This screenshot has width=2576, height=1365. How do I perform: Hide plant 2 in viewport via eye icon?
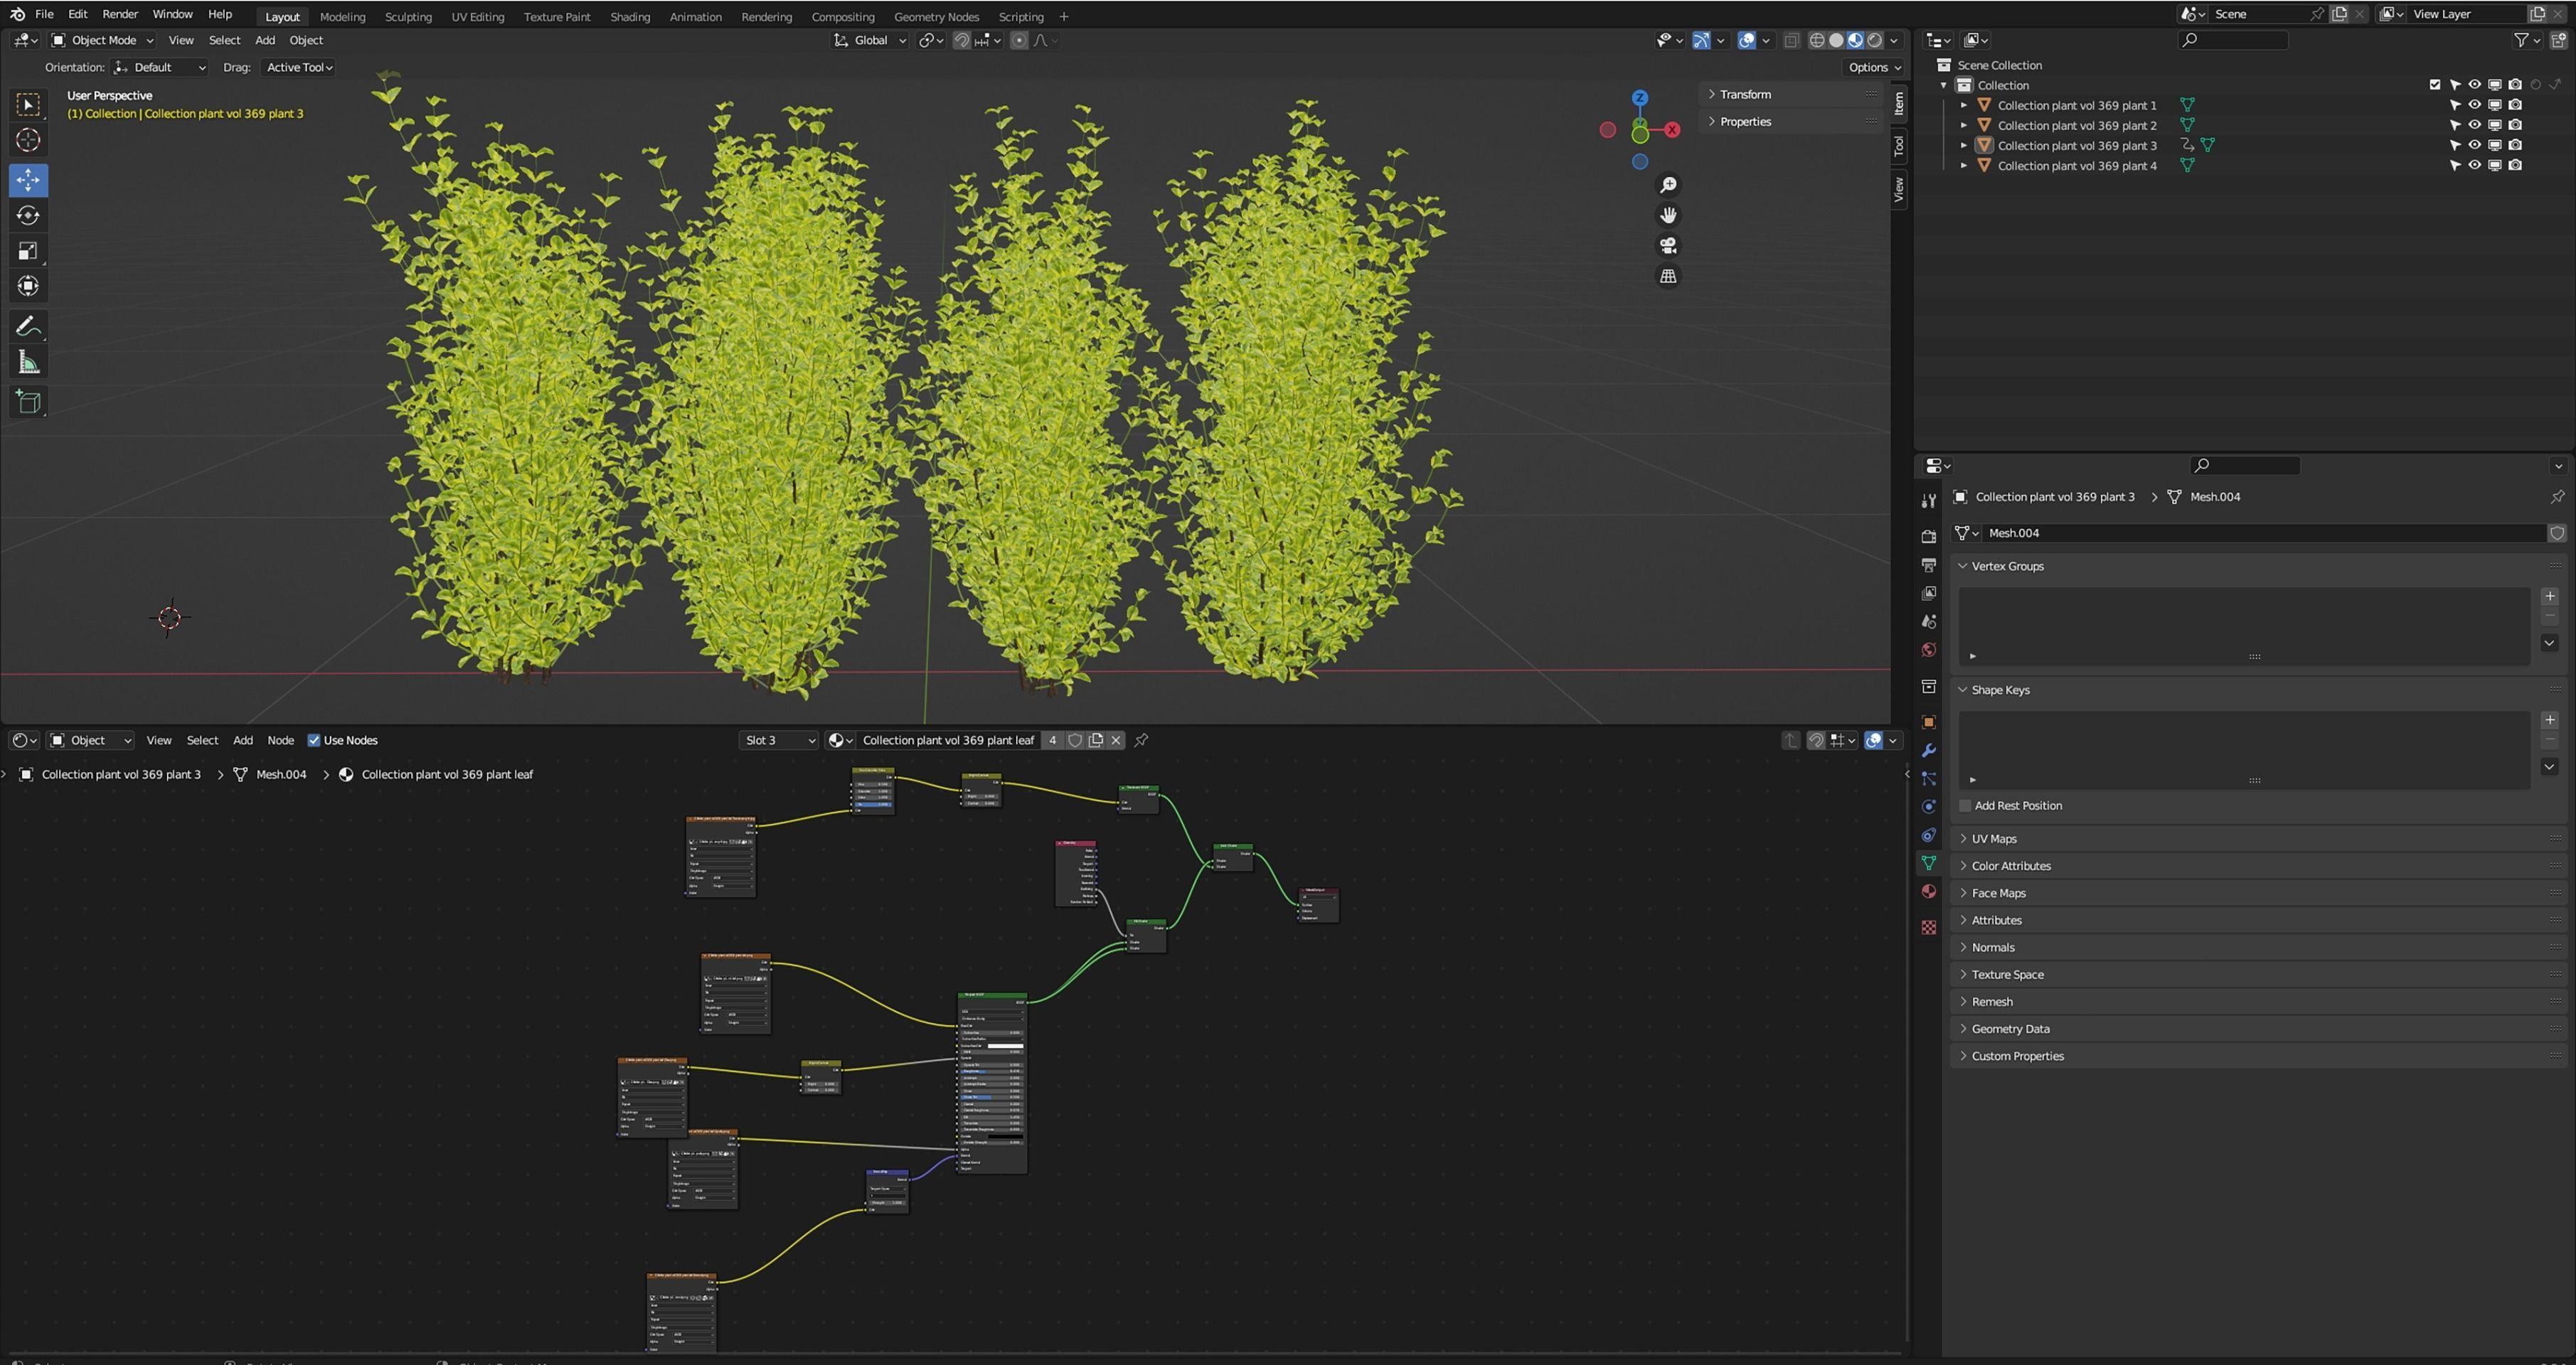click(2474, 125)
